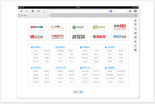Click the gamepad icon beside 游戏天地

coord(32,68)
